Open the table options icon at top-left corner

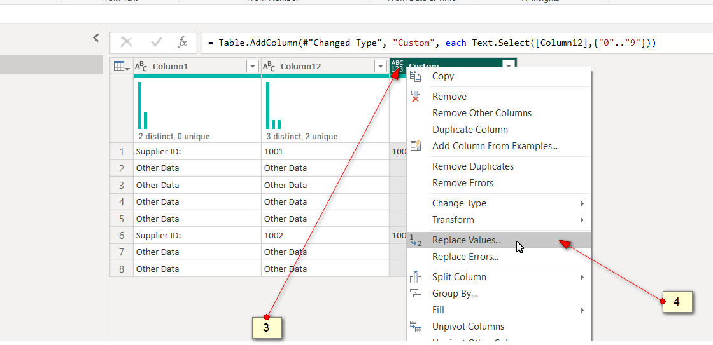point(122,66)
